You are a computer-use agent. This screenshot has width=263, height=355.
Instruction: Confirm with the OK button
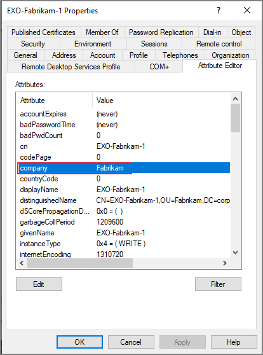click(x=79, y=342)
